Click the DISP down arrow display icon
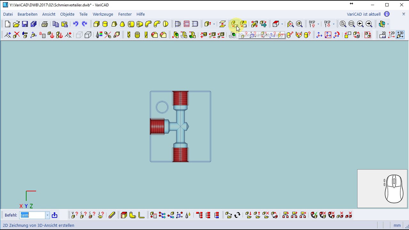The height and width of the screenshot is (230, 409). click(328, 24)
